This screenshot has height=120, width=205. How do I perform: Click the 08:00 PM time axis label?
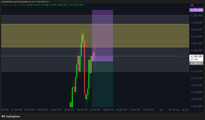click(x=109, y=110)
